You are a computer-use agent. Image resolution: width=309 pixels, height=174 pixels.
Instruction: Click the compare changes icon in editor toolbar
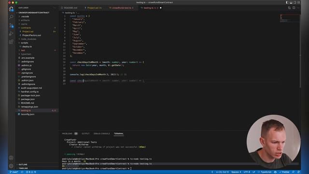click(x=289, y=8)
